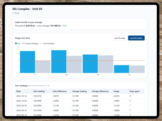Select the Last 10 months view
The width and height of the screenshot is (162, 121).
[x=136, y=38]
